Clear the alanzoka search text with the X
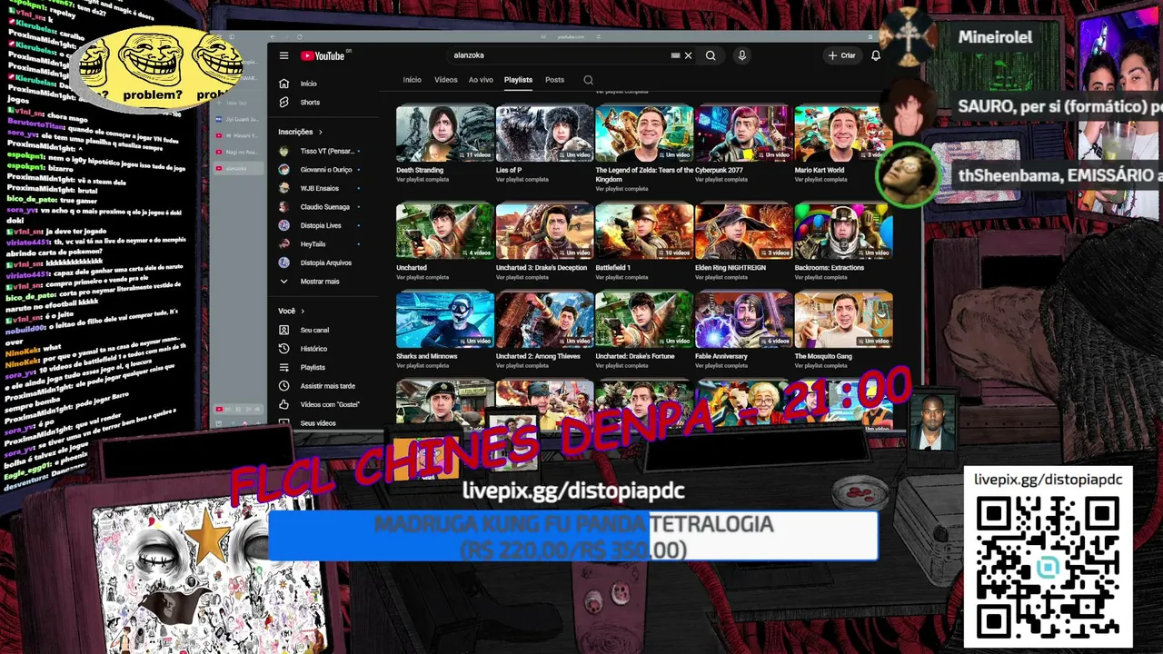The image size is (1163, 654). pyautogui.click(x=688, y=55)
